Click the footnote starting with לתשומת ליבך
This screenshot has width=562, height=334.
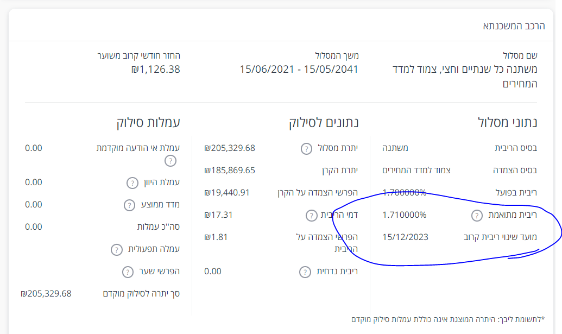[x=448, y=319]
